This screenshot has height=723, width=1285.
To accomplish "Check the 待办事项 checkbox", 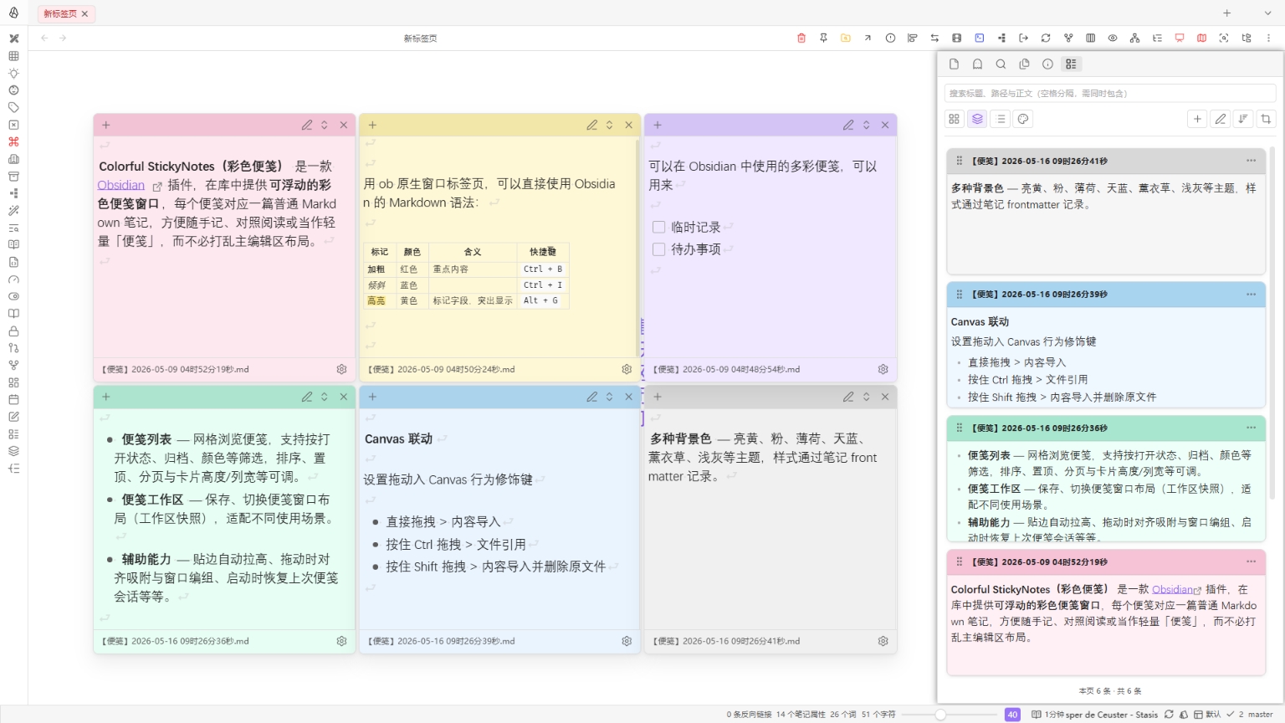I will coord(658,249).
